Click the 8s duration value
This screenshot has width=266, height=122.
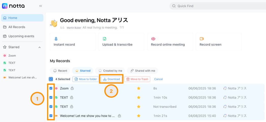(x=155, y=88)
